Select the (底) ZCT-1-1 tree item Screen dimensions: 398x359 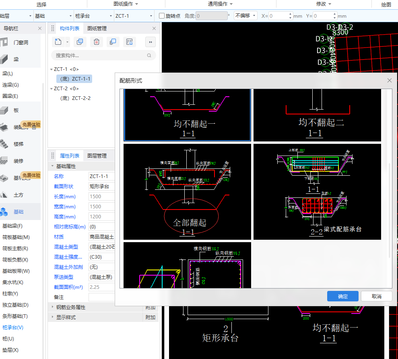(75, 79)
